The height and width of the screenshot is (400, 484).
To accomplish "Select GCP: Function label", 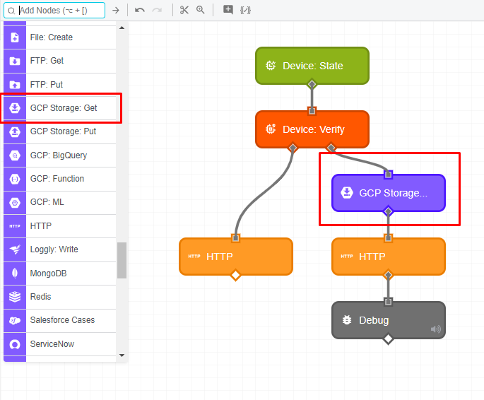I will (57, 179).
